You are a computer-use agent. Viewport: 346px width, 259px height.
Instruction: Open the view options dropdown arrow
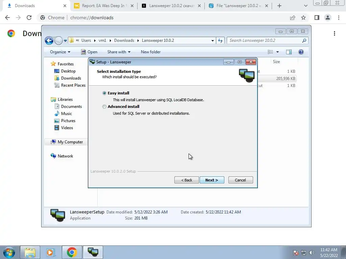[x=278, y=52]
